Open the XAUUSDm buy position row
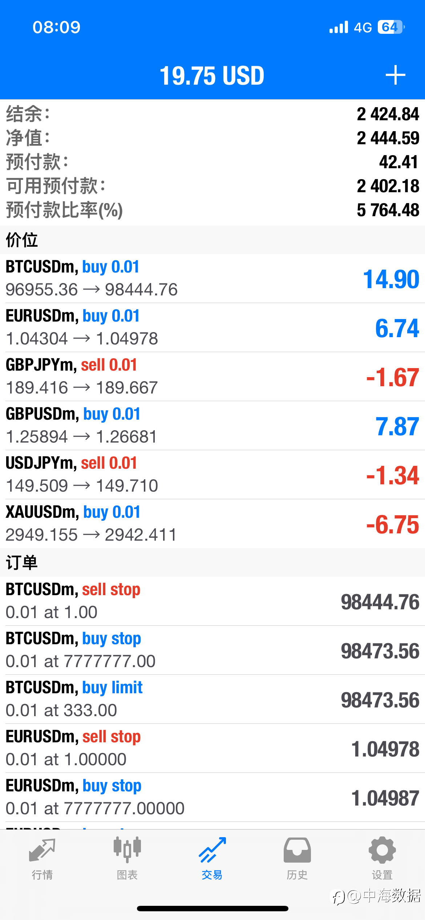425x920 pixels. [x=212, y=524]
